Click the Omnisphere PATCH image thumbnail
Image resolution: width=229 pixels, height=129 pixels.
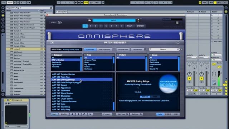point(168,84)
